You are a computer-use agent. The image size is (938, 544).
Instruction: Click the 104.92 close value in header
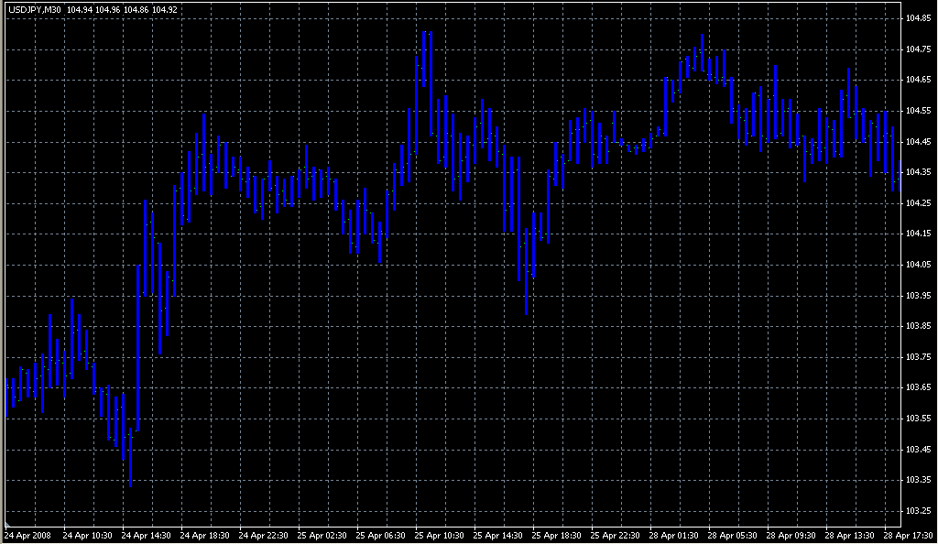click(x=165, y=10)
